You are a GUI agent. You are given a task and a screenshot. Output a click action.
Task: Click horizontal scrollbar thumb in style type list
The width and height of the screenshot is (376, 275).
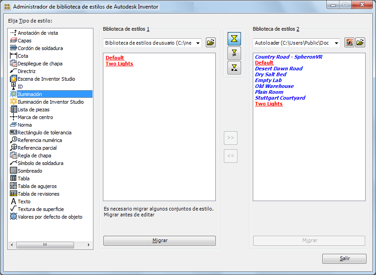click(45, 245)
